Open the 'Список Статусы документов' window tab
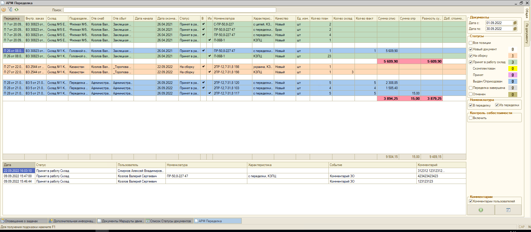 169,221
